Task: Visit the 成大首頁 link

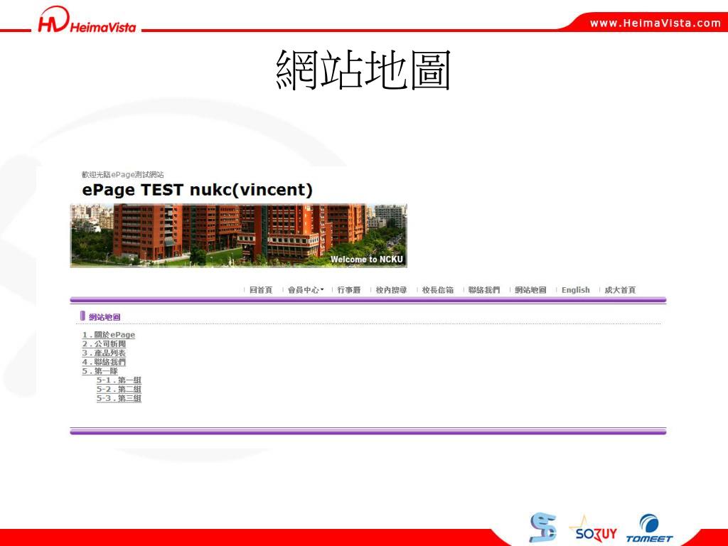Action: pos(620,290)
